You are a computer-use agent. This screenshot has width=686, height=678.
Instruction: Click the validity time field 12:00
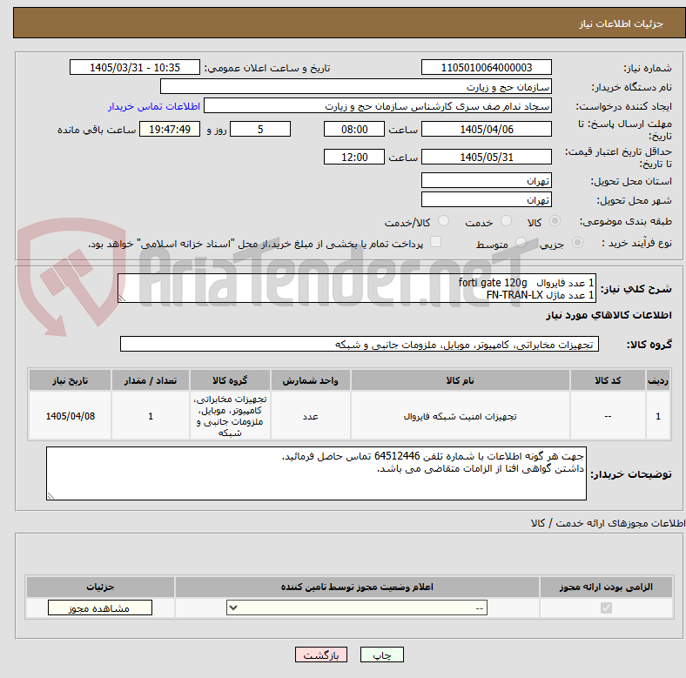coord(354,157)
